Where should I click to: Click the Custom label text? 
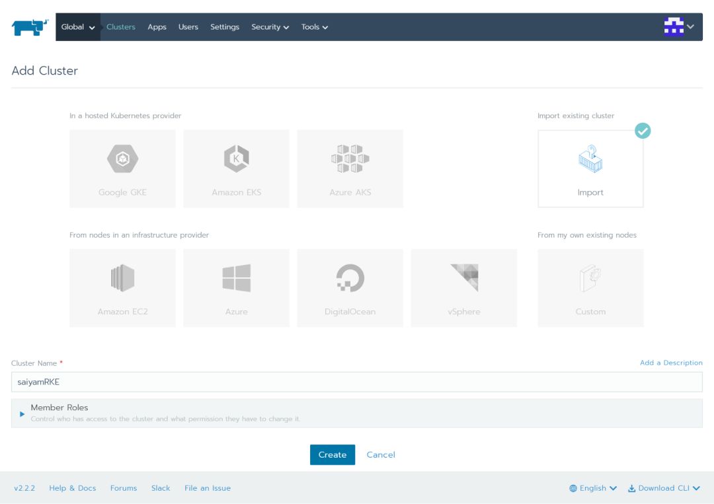(590, 312)
